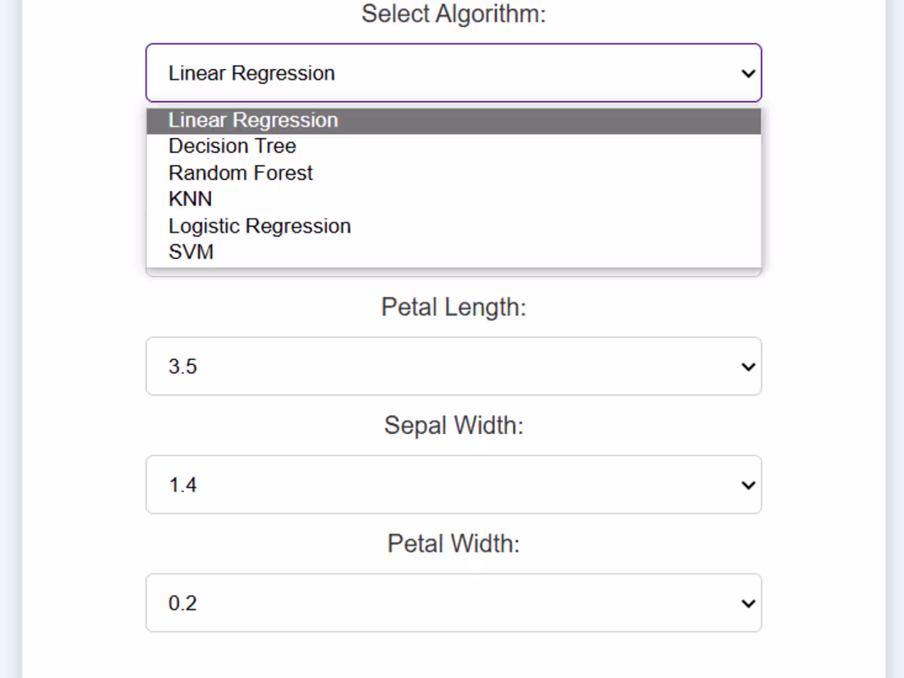The image size is (904, 678).
Task: Select Logistic Regression from the open list
Action: [260, 226]
